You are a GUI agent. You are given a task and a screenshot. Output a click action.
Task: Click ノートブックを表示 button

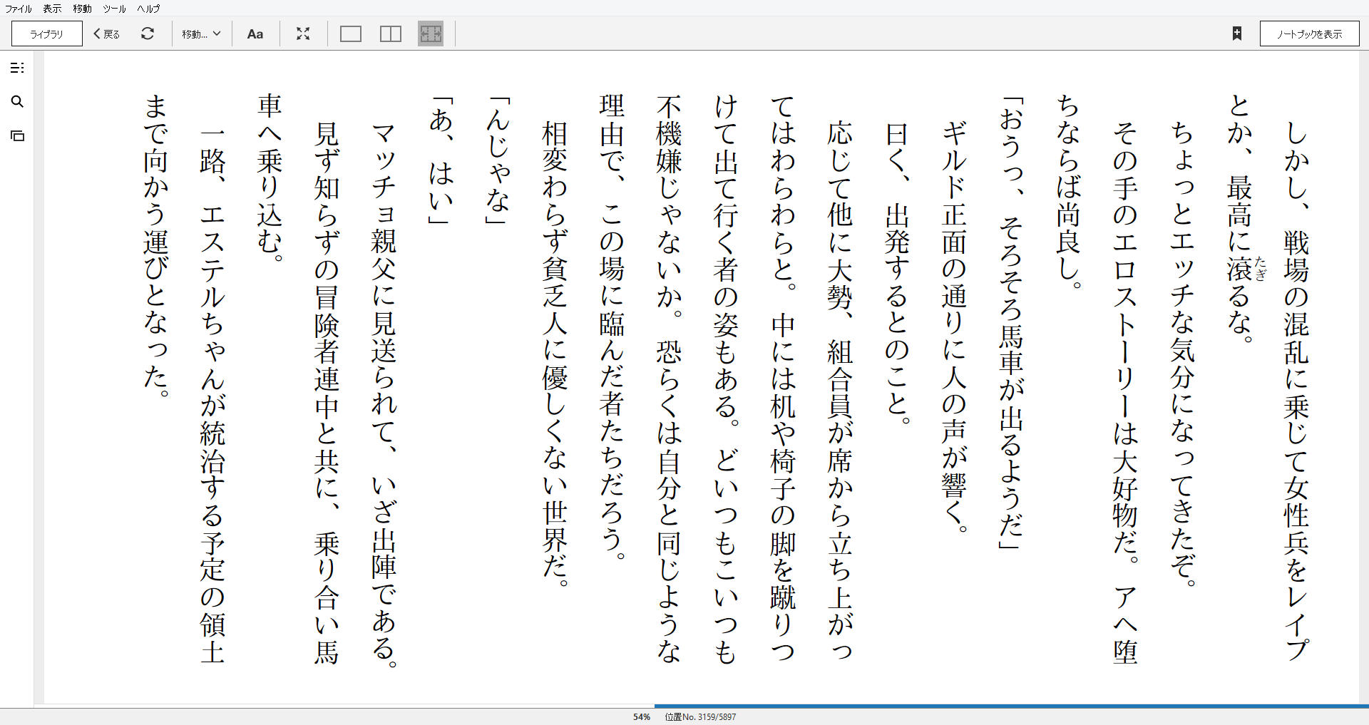[1309, 34]
